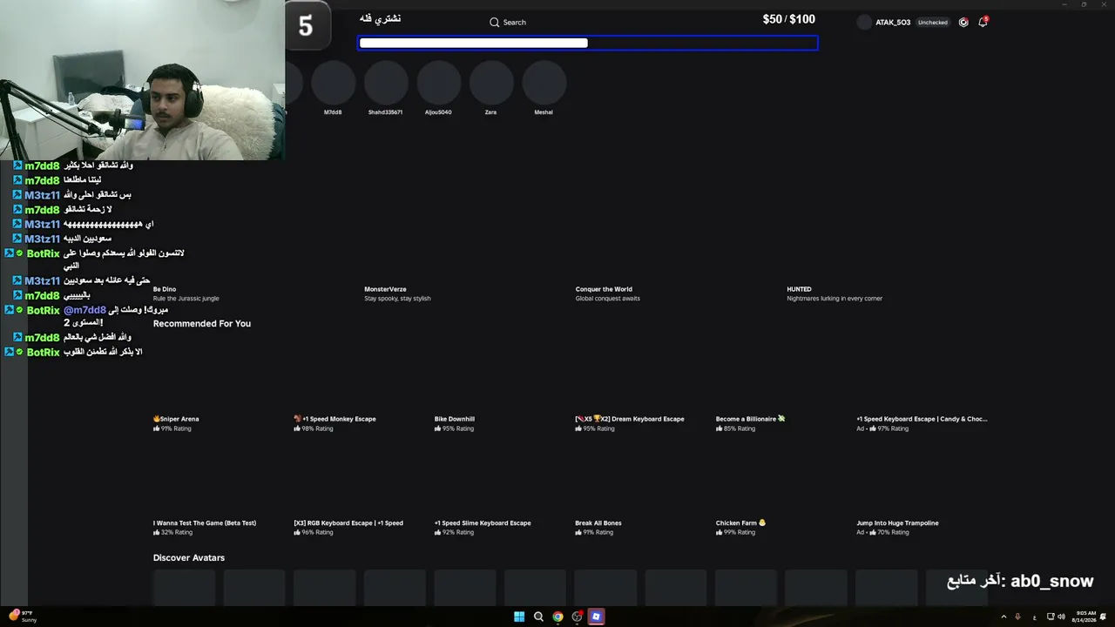Open friend Aljou5040's avatar

(x=438, y=84)
